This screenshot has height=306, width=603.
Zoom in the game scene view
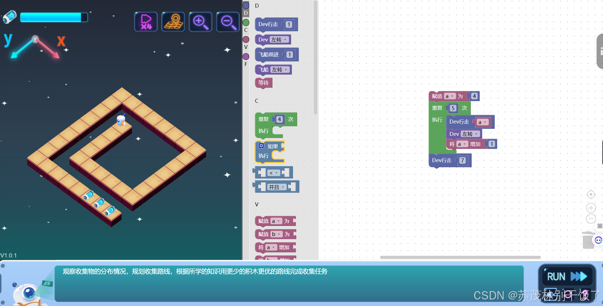[x=201, y=22]
